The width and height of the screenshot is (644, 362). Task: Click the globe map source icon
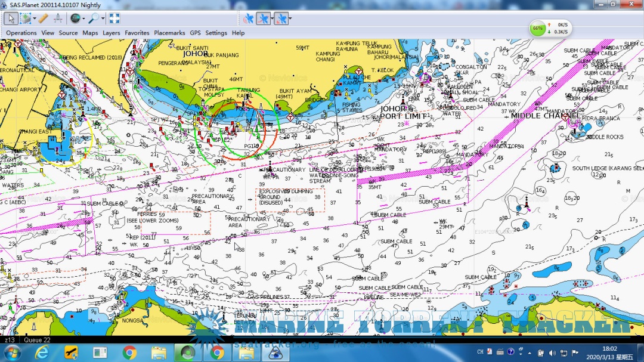click(75, 18)
